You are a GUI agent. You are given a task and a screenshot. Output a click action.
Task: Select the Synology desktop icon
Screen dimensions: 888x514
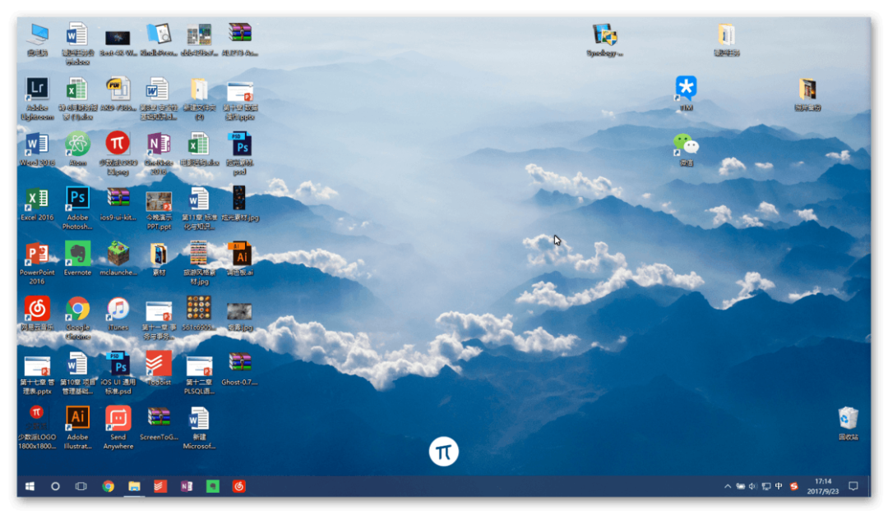pyautogui.click(x=605, y=39)
